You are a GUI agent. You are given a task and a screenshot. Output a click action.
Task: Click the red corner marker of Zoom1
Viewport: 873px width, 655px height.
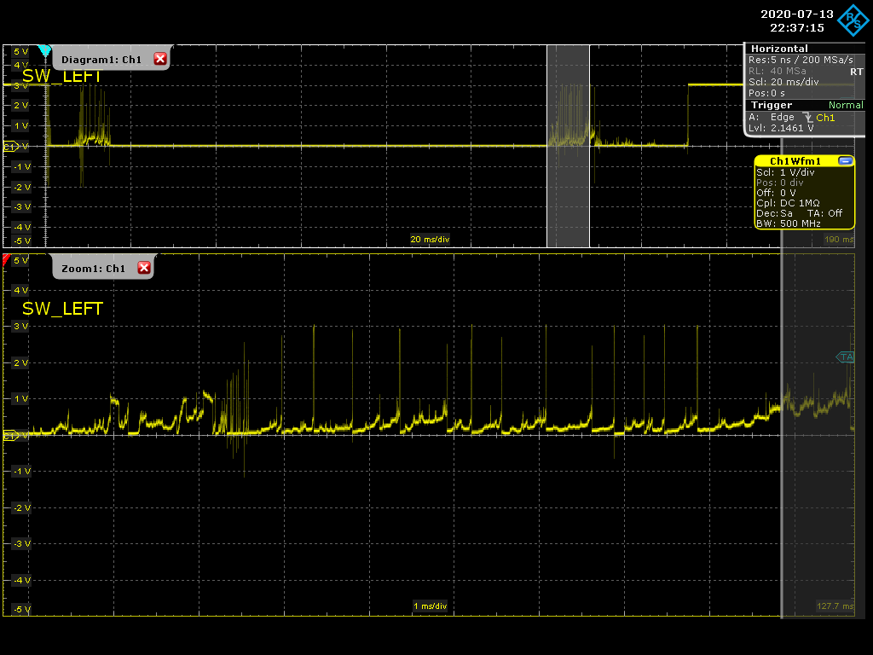pyautogui.click(x=7, y=258)
